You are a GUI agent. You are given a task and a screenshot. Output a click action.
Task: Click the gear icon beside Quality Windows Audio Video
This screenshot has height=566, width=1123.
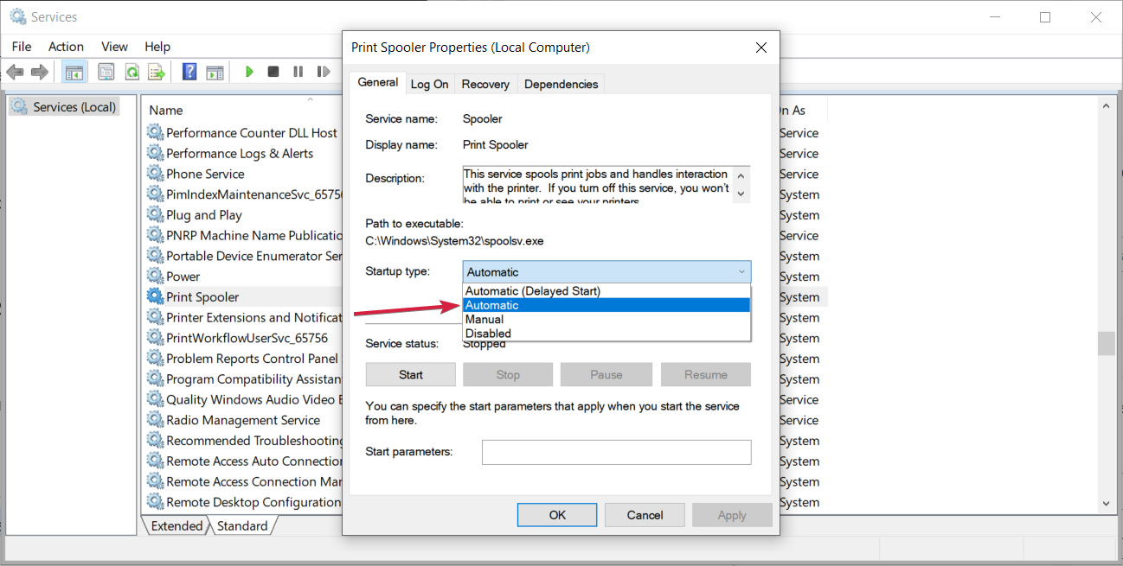tap(155, 399)
